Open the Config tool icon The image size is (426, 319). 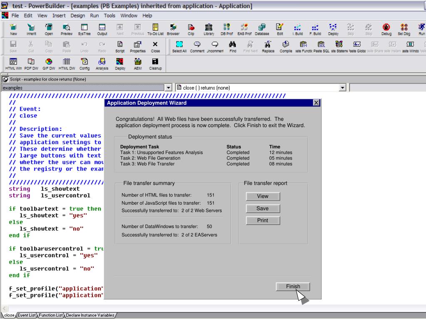coord(84,64)
